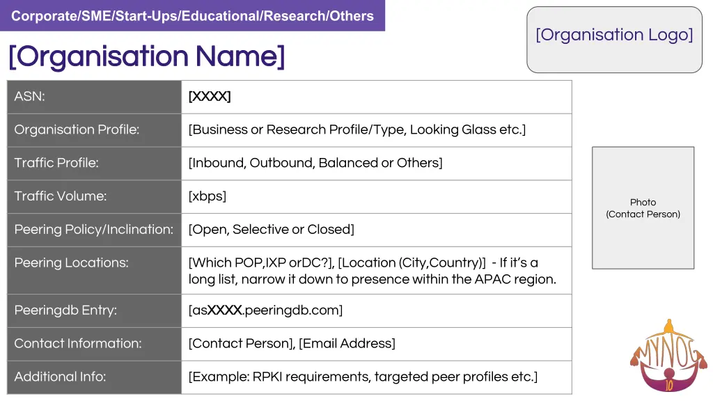Click the Peering Policy Open, Selective or Closed cell
Screen dimensions: 713x401
click(377, 230)
